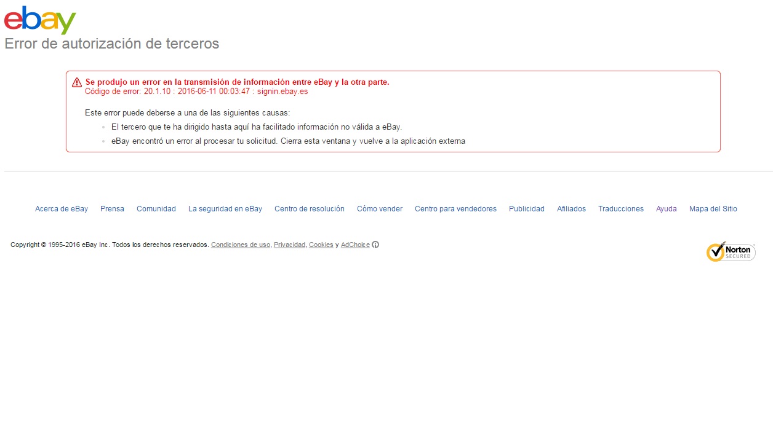The height and width of the screenshot is (427, 773).
Task: Visit the Traducciones link
Action: coord(621,209)
